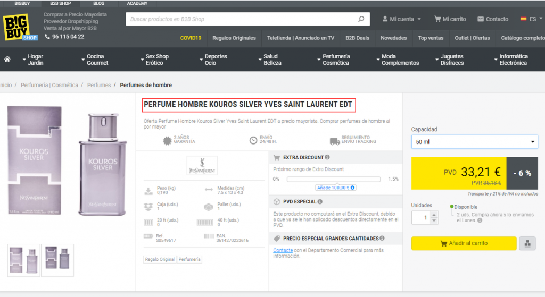Click info icon beside Extra Discount
The width and height of the screenshot is (545, 297).
tap(327, 157)
